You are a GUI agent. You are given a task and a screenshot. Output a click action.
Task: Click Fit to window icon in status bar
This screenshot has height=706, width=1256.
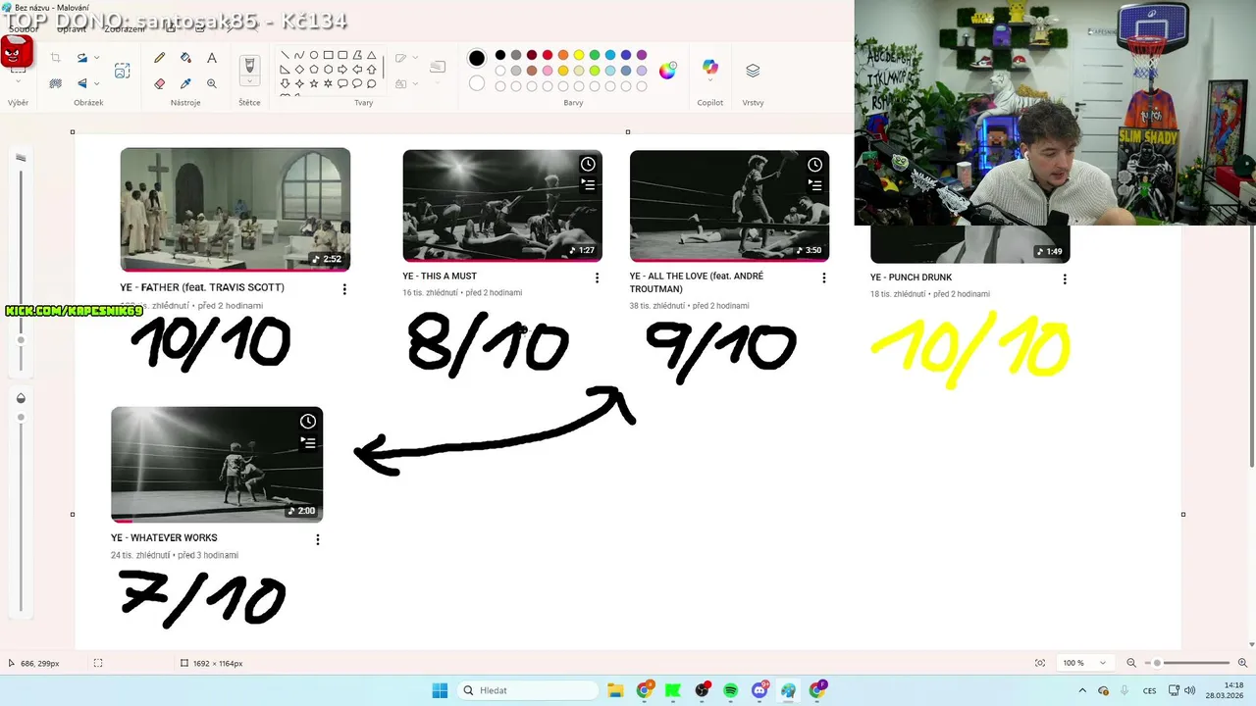click(1040, 663)
